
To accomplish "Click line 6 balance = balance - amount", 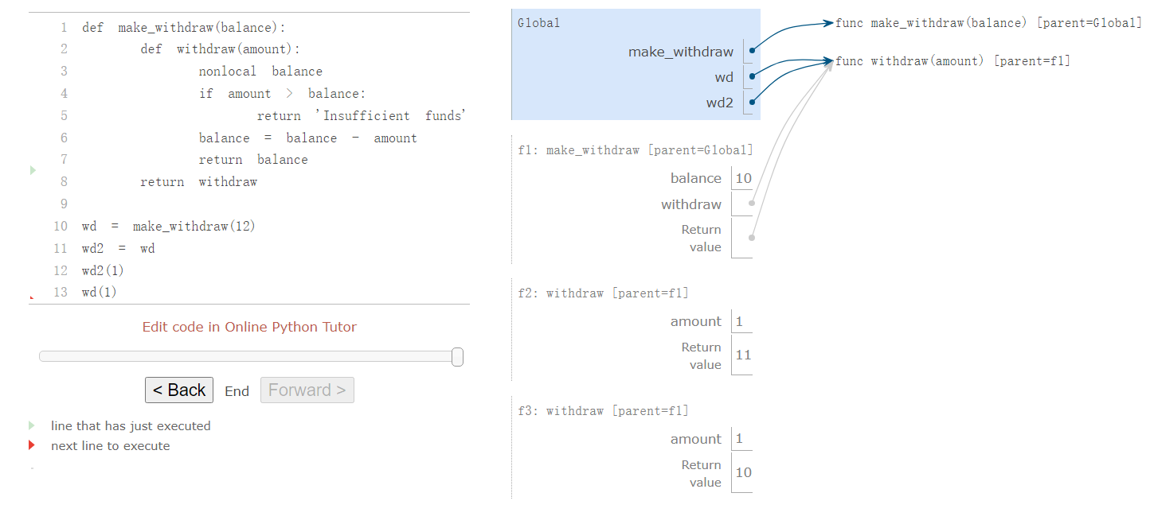I will pos(307,138).
